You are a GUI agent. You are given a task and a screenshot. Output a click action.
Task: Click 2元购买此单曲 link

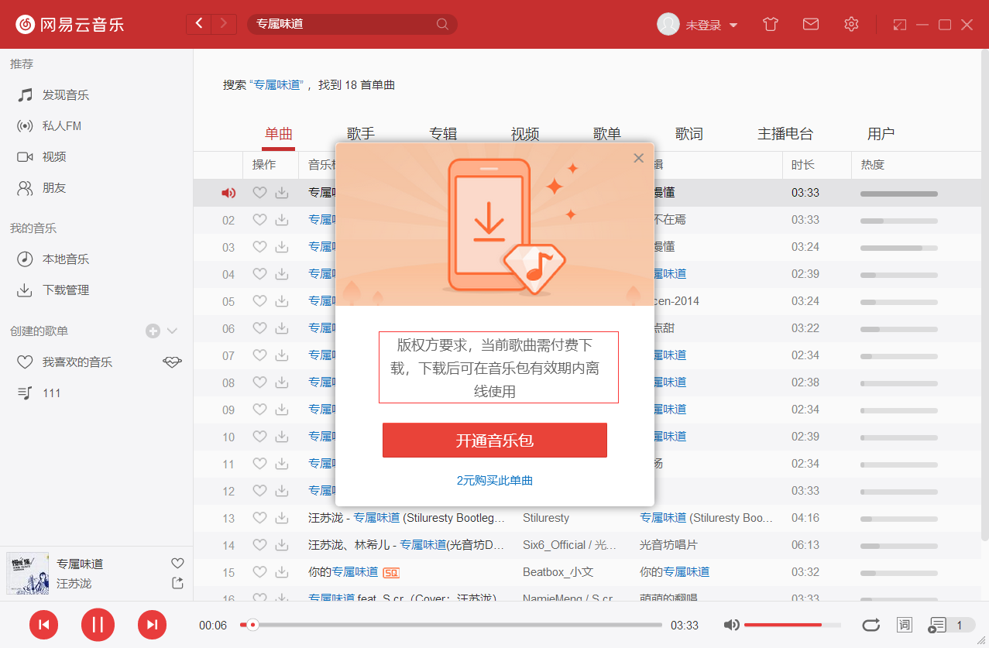coord(495,481)
